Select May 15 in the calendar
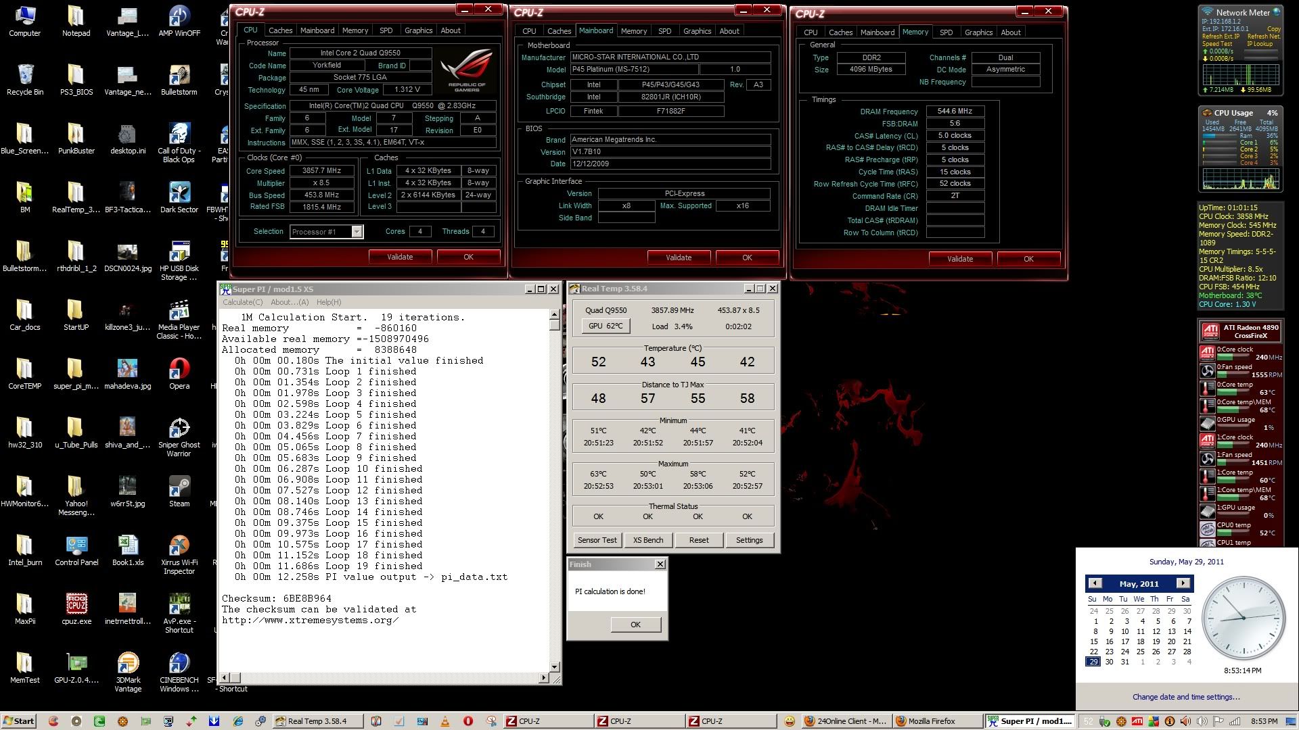 (1093, 641)
